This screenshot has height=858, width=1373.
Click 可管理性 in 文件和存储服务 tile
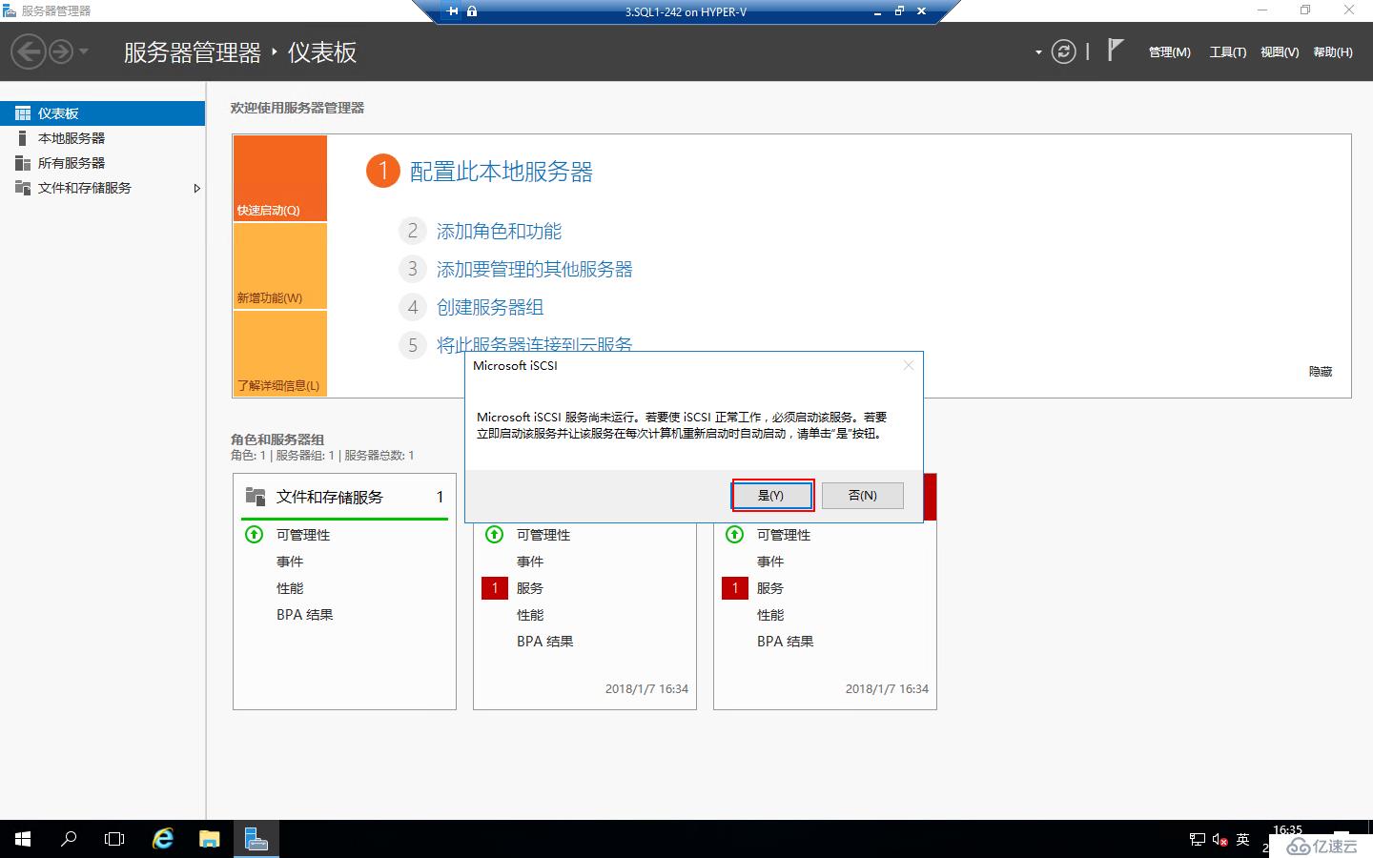[303, 535]
